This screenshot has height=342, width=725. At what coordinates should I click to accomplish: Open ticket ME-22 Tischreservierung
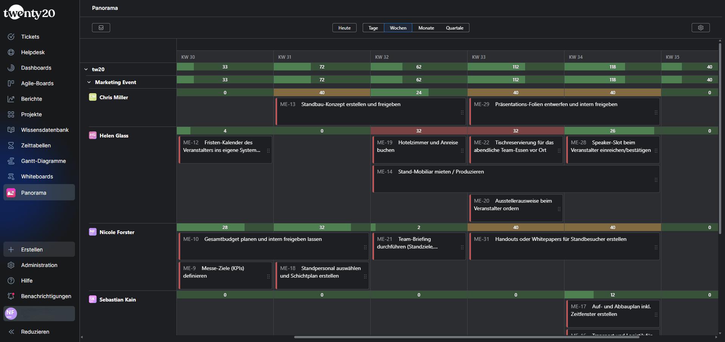point(516,150)
